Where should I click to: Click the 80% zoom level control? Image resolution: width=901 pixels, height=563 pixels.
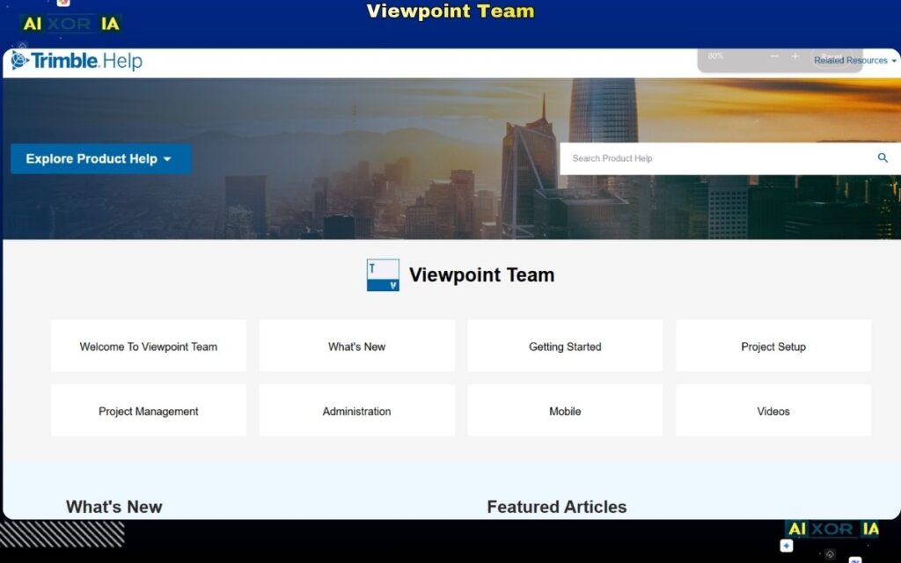714,57
